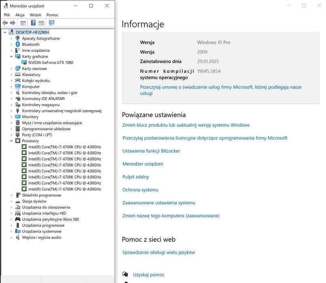Expand the Kontrolery dźwięku, wideo i gier arrow
326x283 pixels.
point(11,93)
